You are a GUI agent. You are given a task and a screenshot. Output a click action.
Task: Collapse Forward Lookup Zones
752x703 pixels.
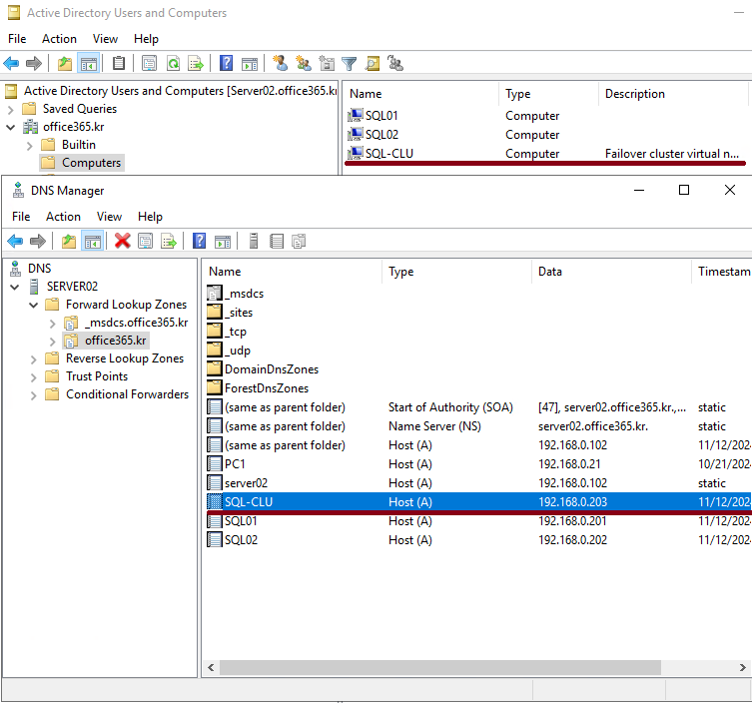tap(34, 305)
